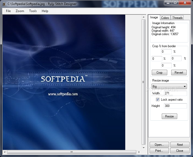
Task: Click the Width input field
Action: tap(175, 93)
